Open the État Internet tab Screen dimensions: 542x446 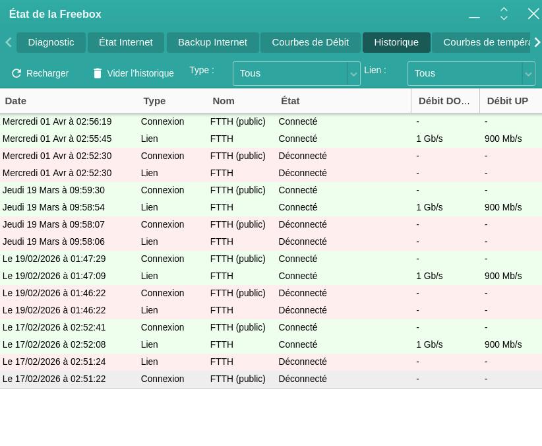tap(126, 42)
